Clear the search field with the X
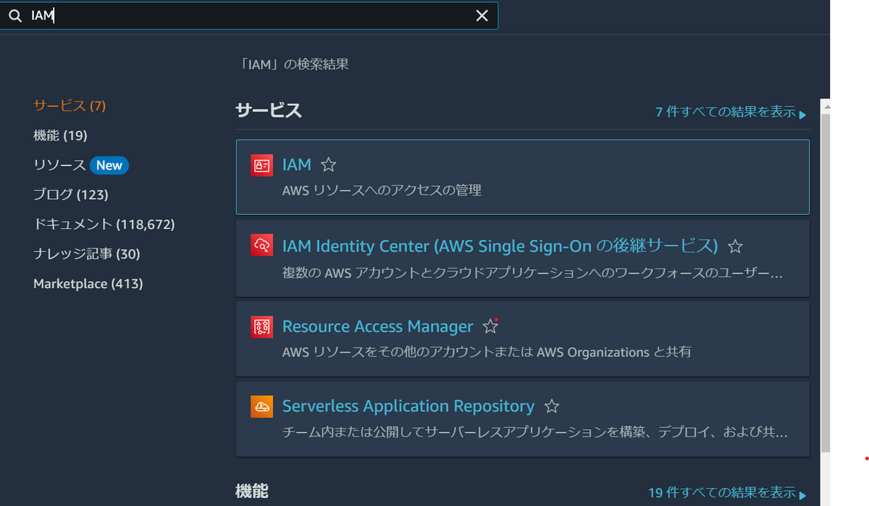Image resolution: width=869 pixels, height=506 pixels. 482,16
